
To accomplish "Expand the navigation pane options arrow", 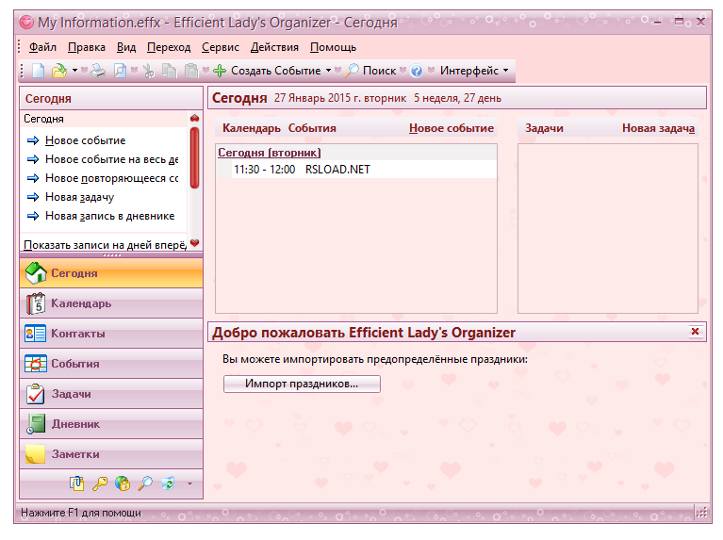I will (x=189, y=483).
